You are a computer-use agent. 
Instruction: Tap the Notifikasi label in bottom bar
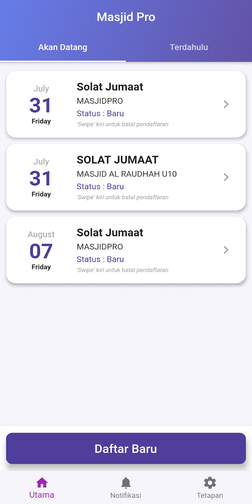(126, 495)
